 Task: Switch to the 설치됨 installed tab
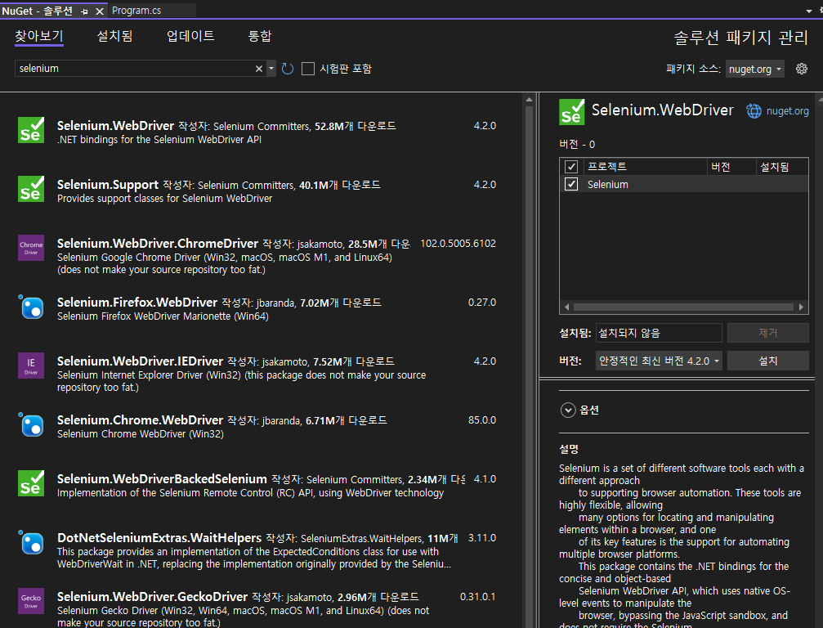point(114,36)
